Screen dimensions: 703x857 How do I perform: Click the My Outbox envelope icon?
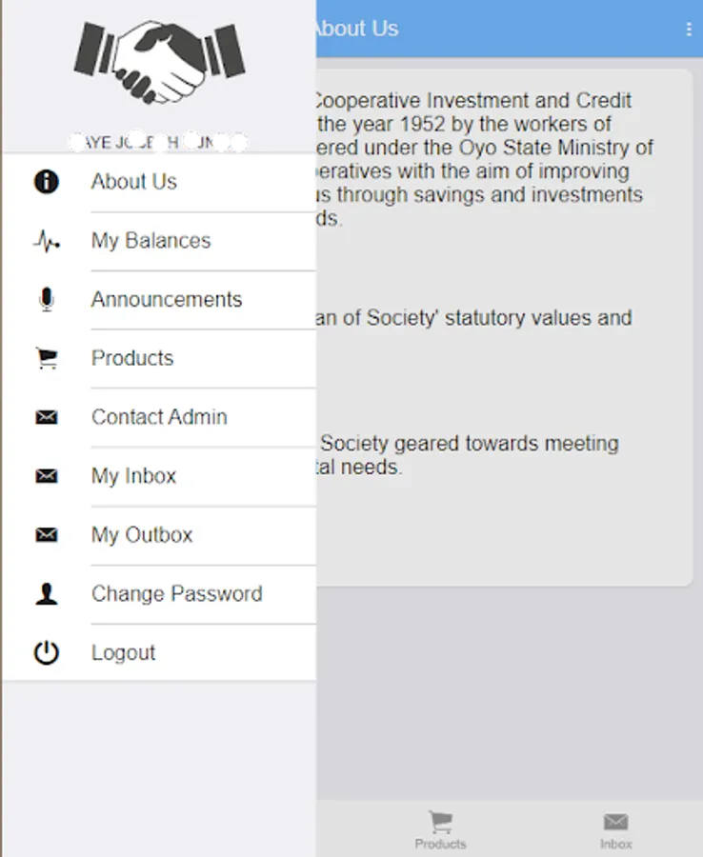46,535
